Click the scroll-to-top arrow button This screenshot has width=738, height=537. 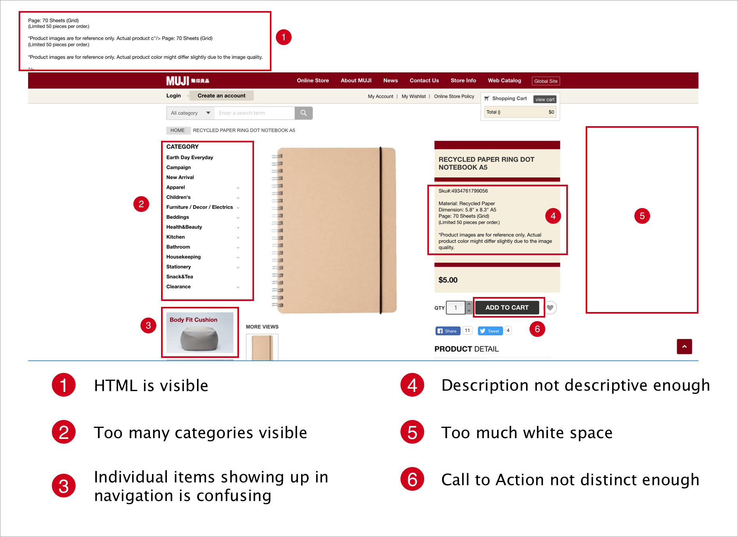(x=684, y=346)
